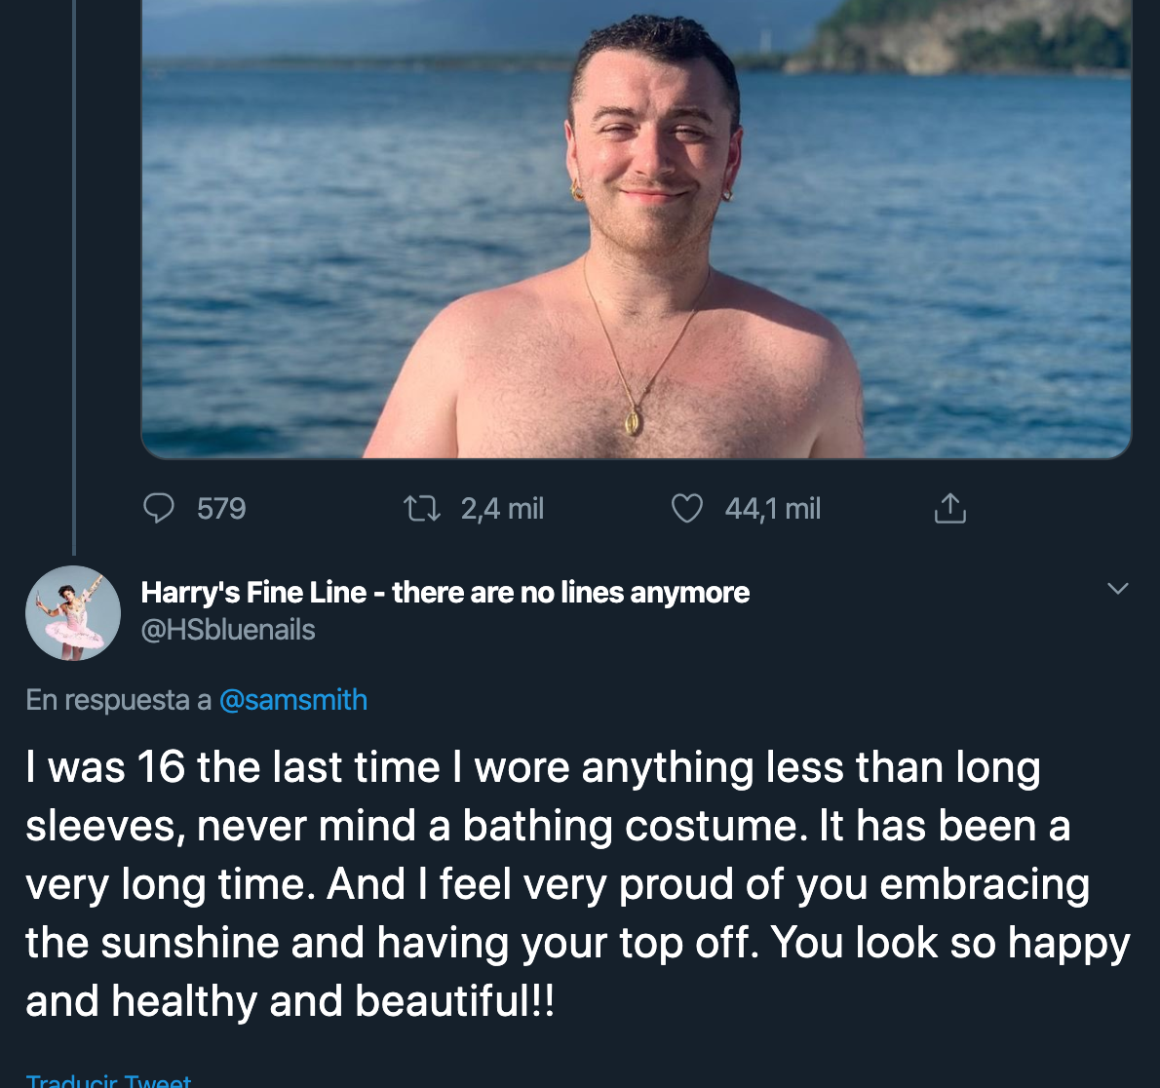This screenshot has height=1088, width=1160.
Task: Open the @samsmith mention link
Action: [293, 699]
